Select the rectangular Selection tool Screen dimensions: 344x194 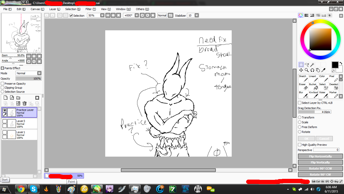tap(301, 64)
